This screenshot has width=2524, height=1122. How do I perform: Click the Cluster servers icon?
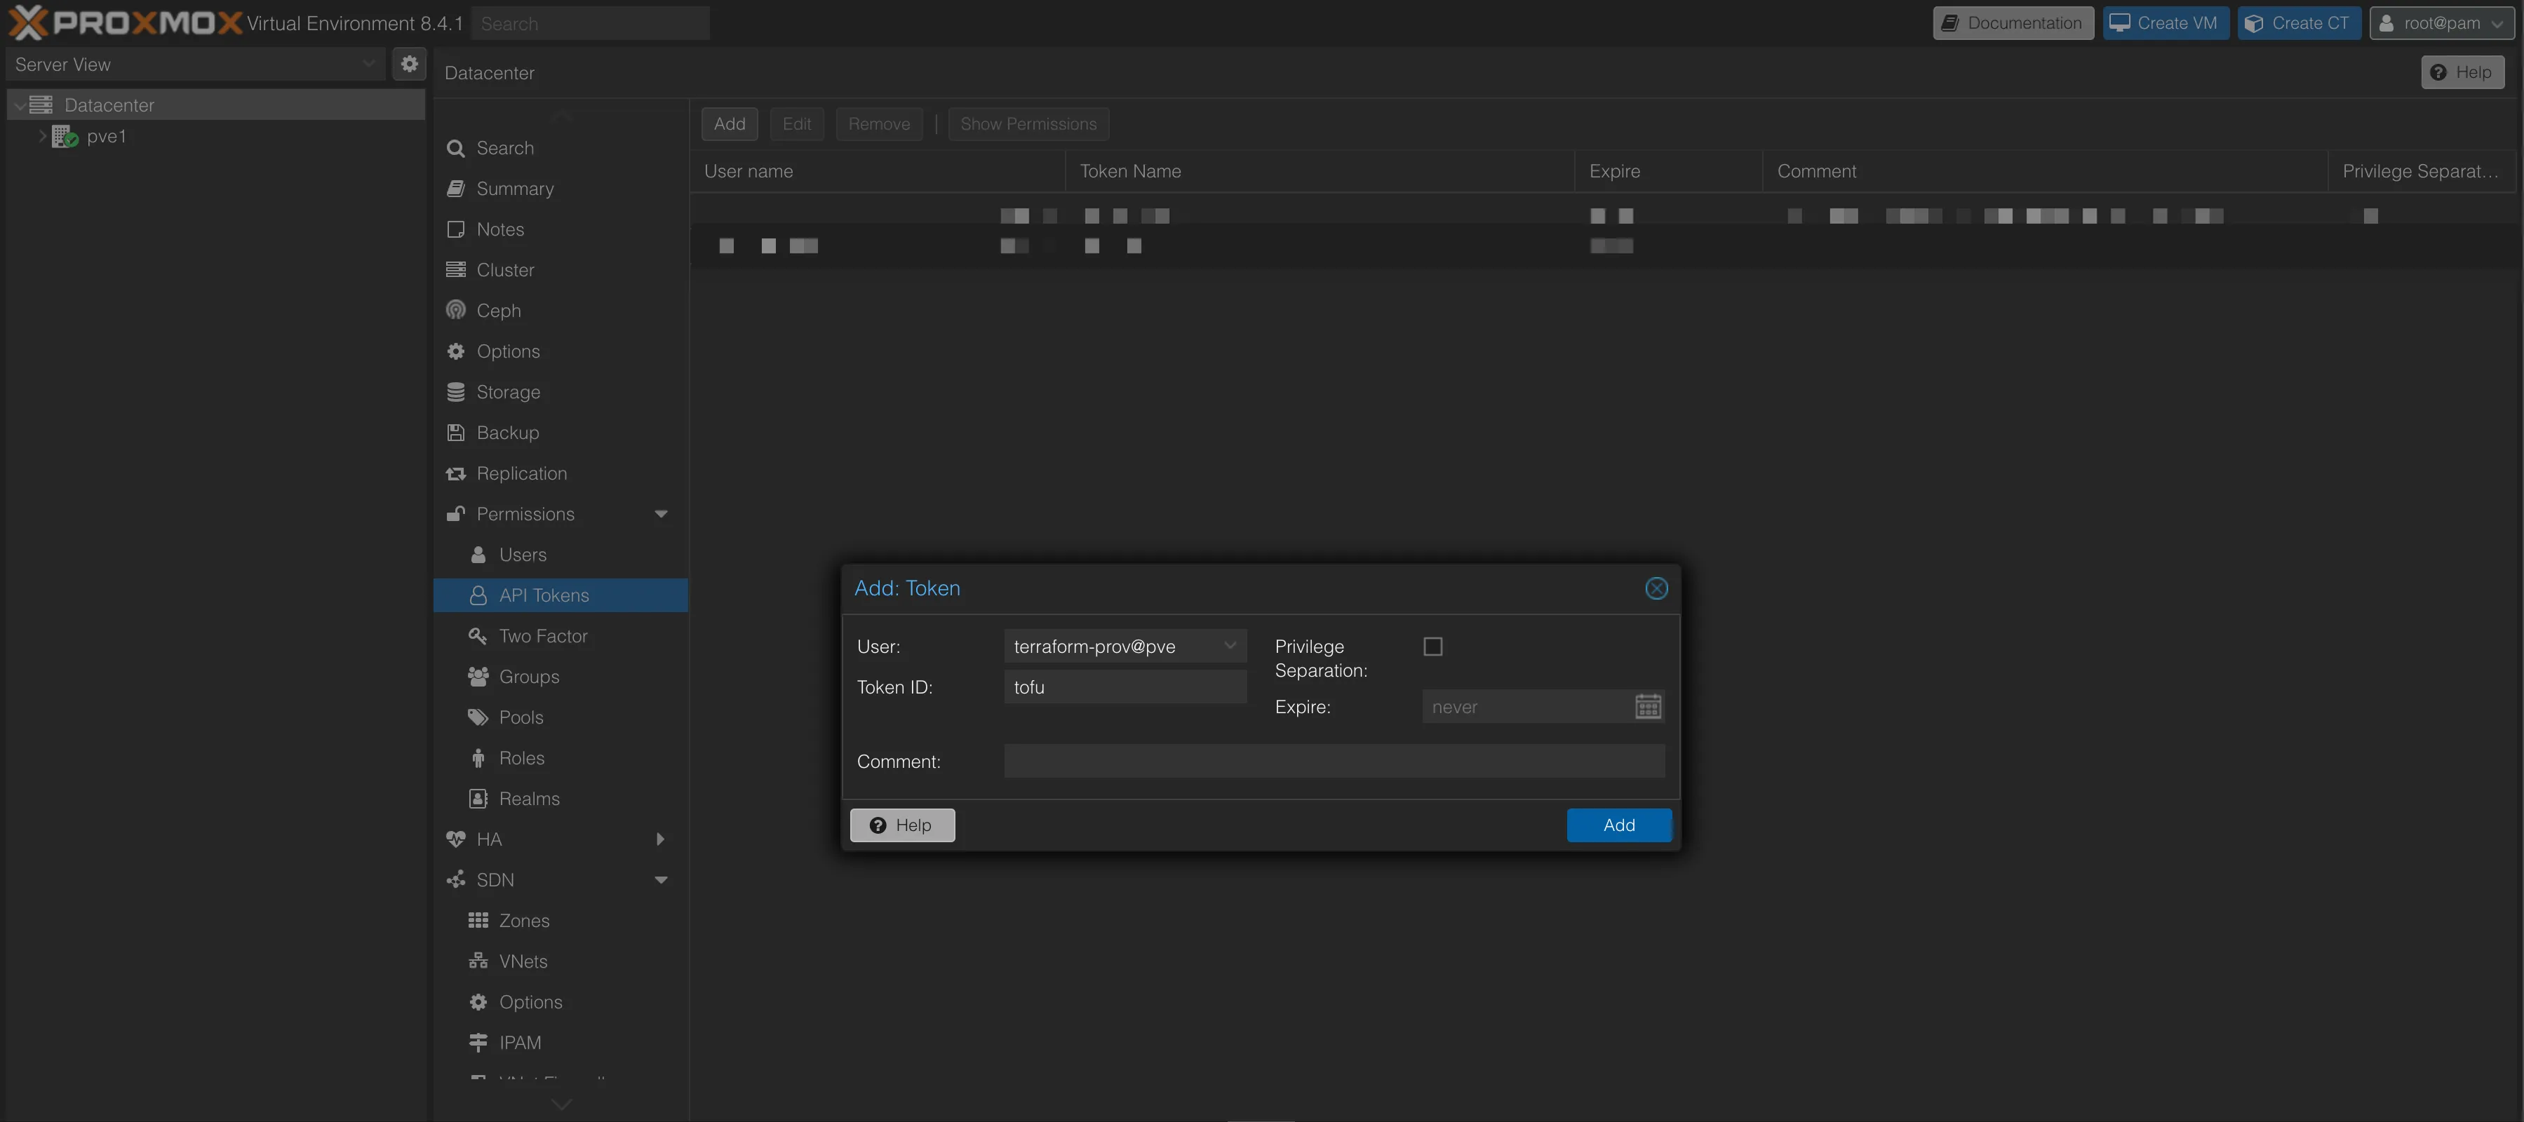click(455, 269)
